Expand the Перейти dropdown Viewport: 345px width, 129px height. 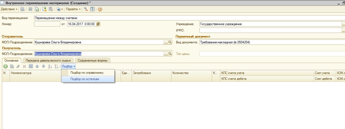pyautogui.click(x=73, y=9)
